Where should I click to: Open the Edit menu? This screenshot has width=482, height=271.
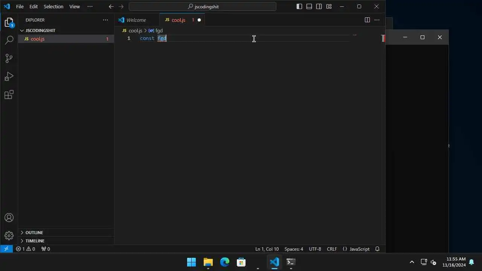tap(34, 6)
